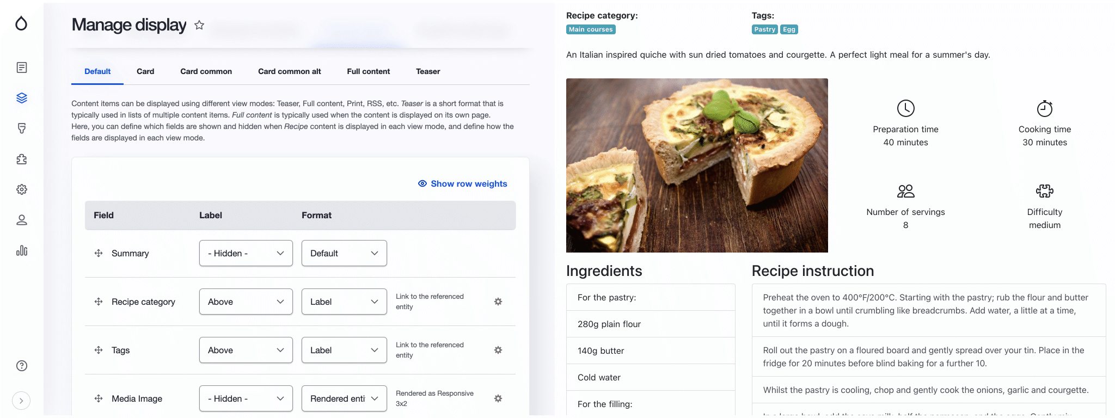This screenshot has width=1115, height=418.
Task: Open Recipe category format dropdown
Action: click(x=344, y=302)
